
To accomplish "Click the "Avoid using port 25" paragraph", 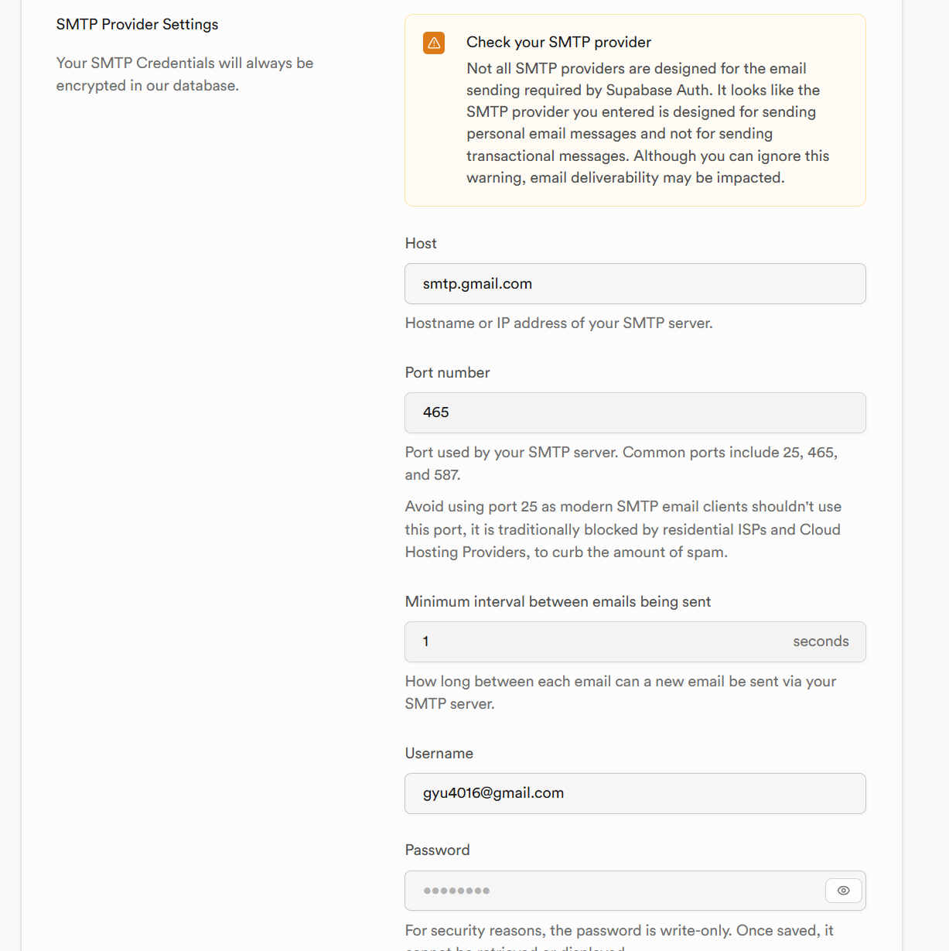I will tap(623, 529).
